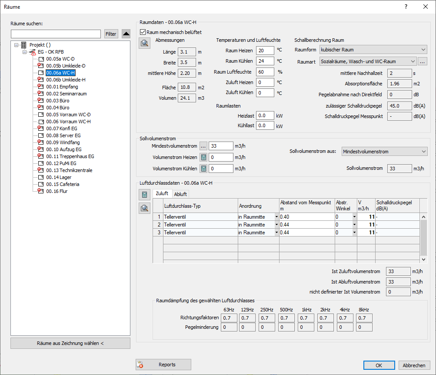This screenshot has height=375, width=436.
Task: Click calculator icon left of Zuluft tab
Action: coord(144,194)
